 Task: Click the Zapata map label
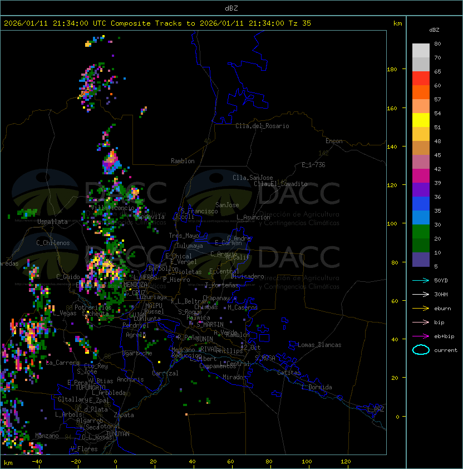(124, 415)
